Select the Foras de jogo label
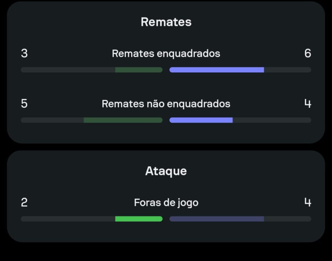The height and width of the screenshot is (261, 332). click(166, 203)
